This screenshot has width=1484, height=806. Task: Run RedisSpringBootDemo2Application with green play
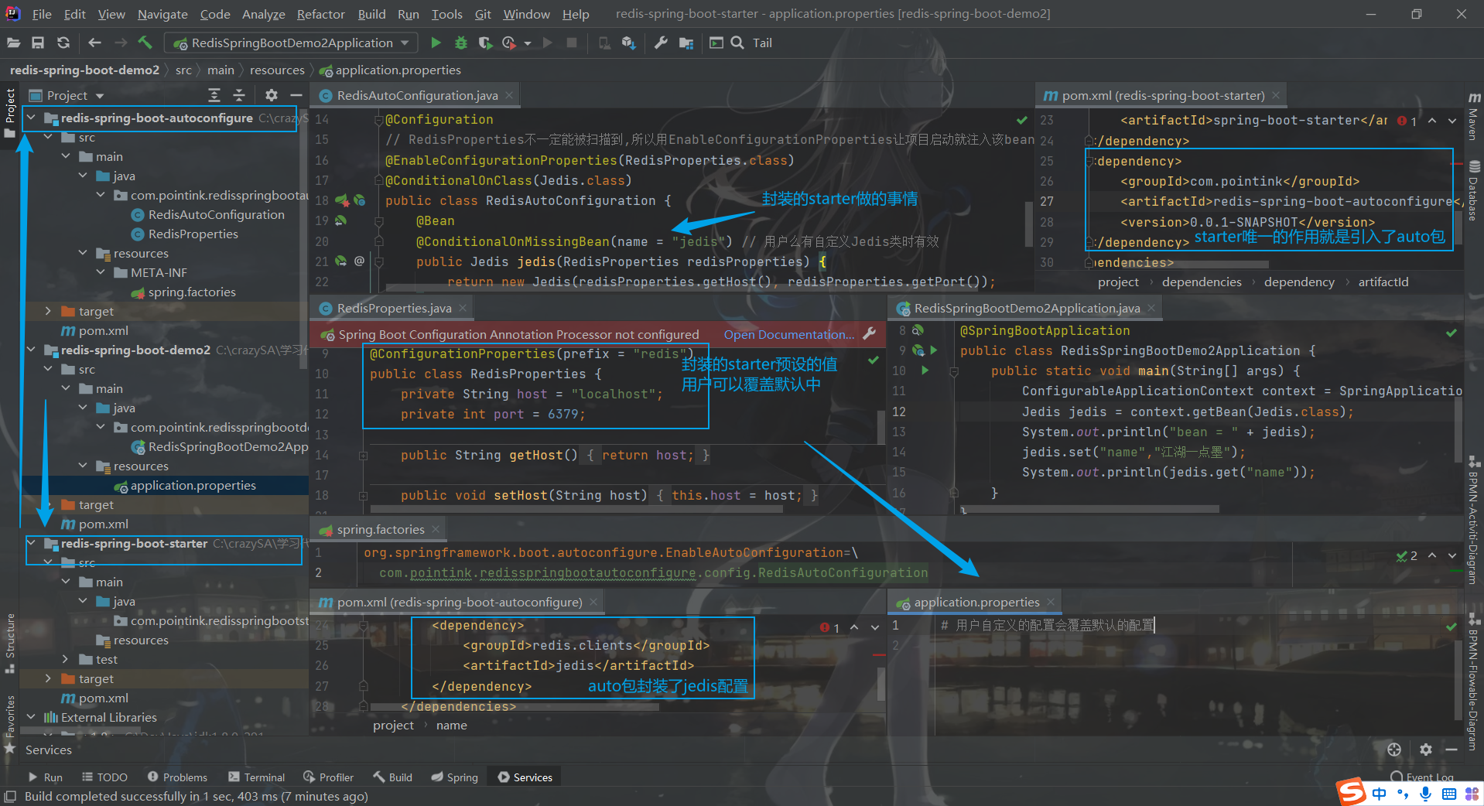[x=436, y=43]
